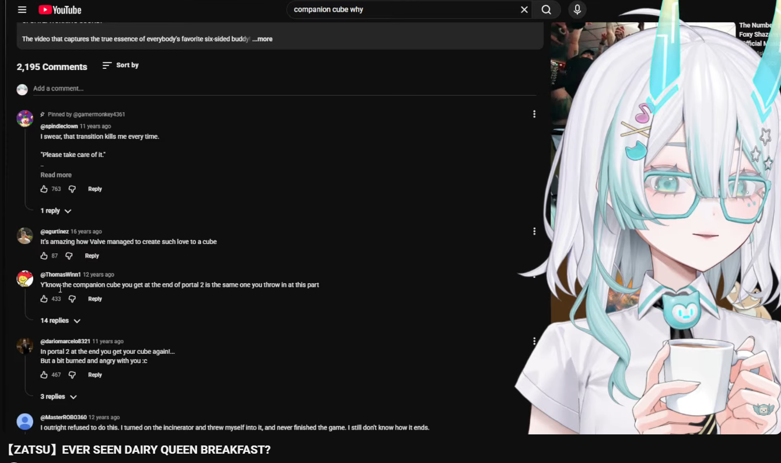Dislike @ThomasWinn1's companion cube comment

(72, 299)
